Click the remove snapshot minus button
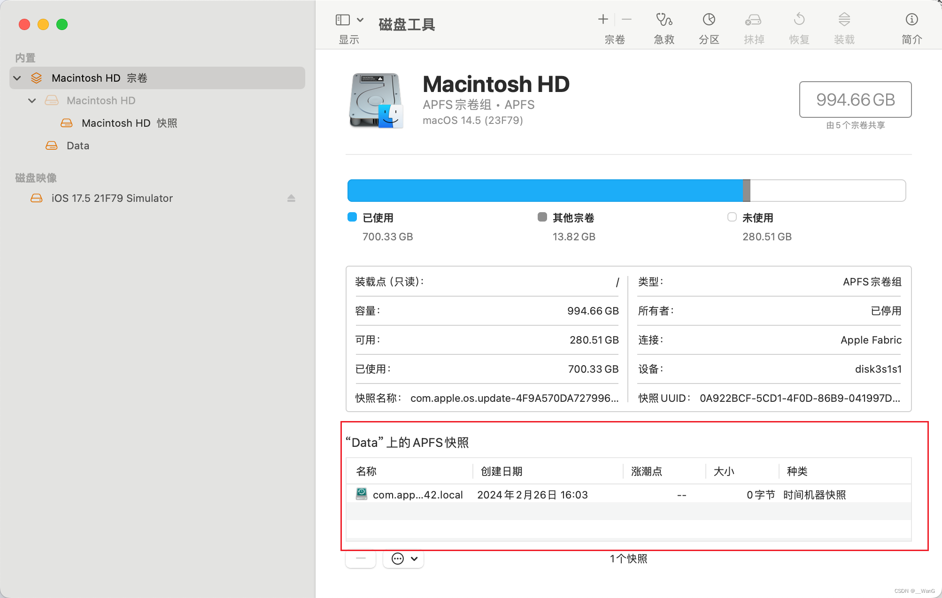 (361, 559)
